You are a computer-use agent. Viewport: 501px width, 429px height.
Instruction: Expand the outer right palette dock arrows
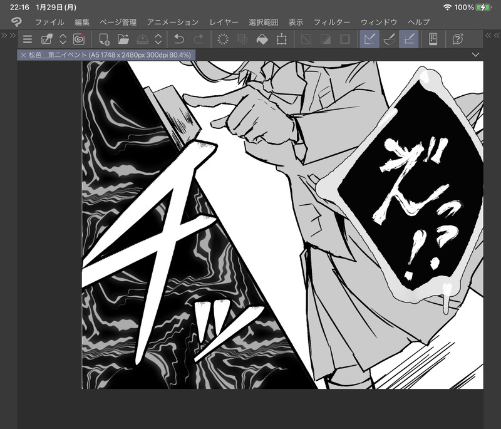(497, 35)
